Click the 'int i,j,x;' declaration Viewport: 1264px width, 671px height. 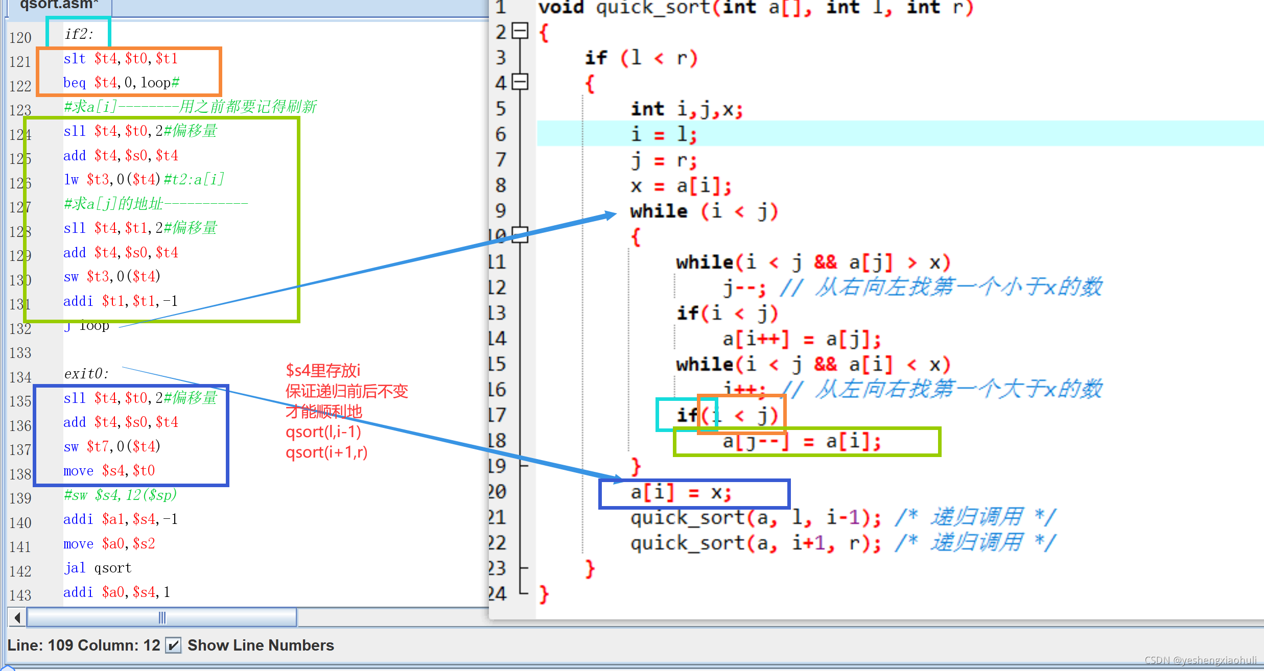pyautogui.click(x=687, y=109)
